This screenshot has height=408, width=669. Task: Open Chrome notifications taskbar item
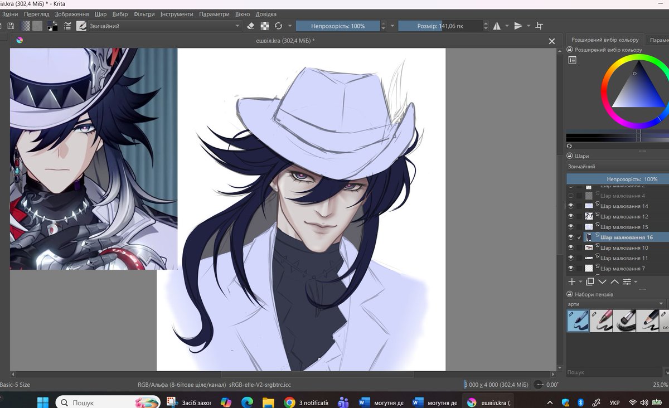306,402
